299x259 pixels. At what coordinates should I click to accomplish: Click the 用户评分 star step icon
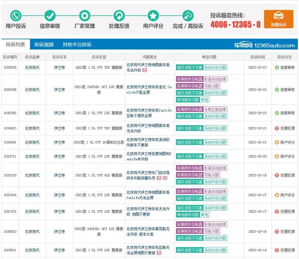153,16
